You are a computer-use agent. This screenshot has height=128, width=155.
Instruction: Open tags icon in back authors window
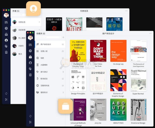click(x=6, y=46)
